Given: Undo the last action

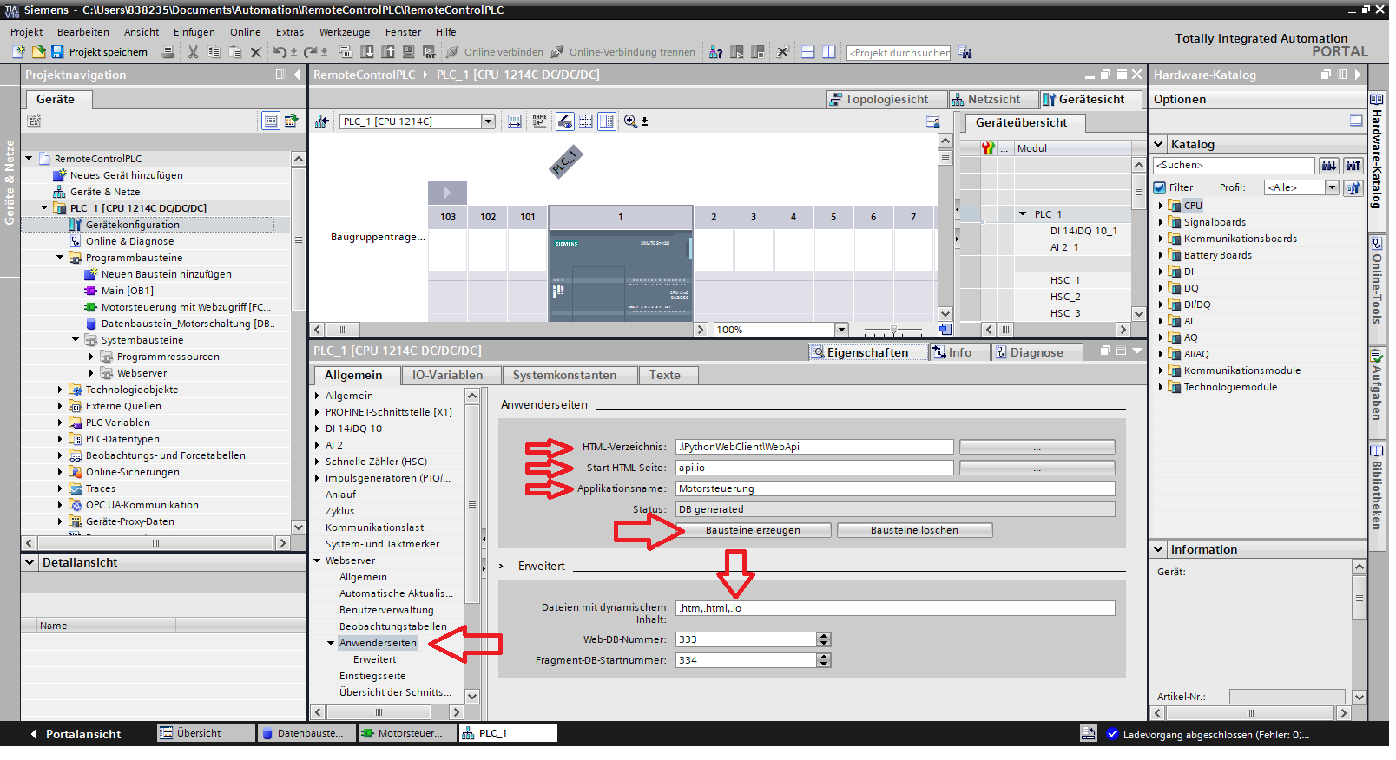Looking at the screenshot, I should click(280, 52).
